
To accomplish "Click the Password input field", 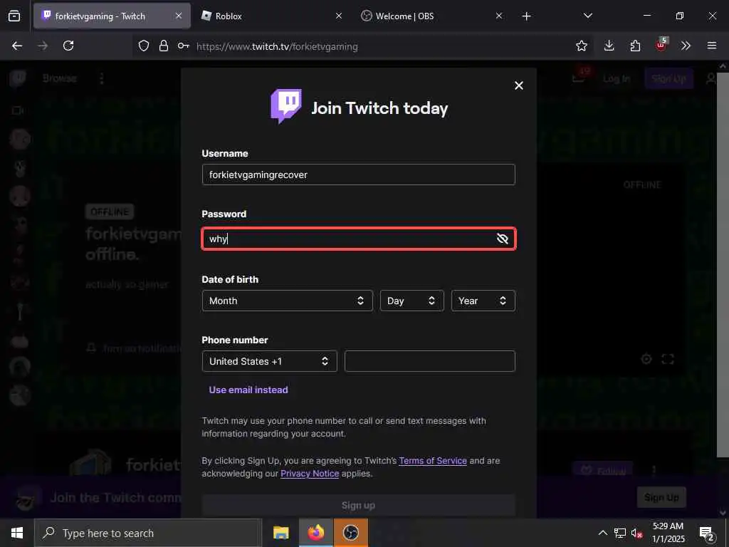I will 359,239.
